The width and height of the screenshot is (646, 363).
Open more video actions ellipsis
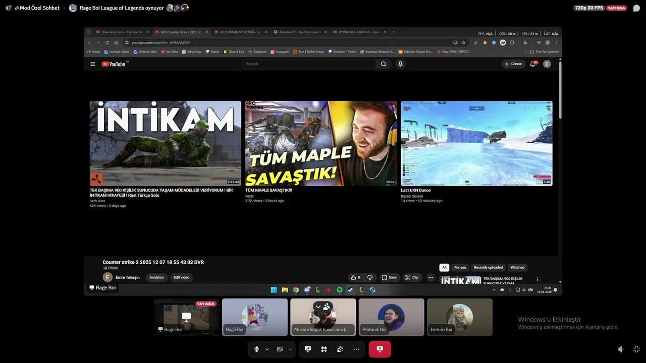(x=430, y=277)
